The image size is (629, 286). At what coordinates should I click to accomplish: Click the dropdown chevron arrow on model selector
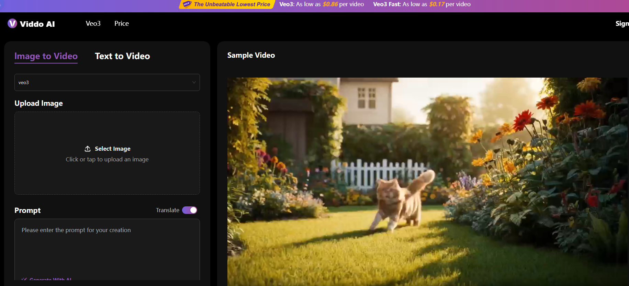tap(194, 82)
